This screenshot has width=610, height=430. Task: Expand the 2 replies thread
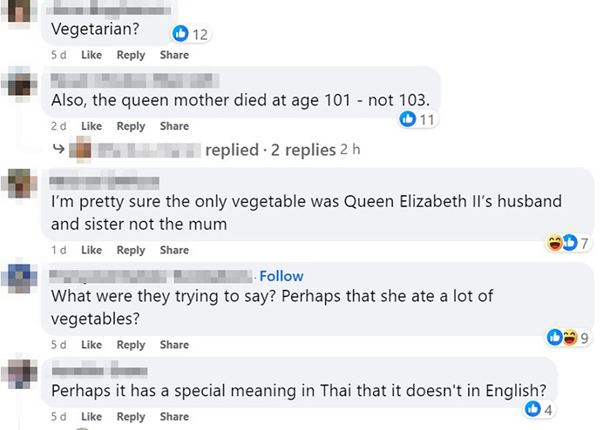pyautogui.click(x=303, y=150)
